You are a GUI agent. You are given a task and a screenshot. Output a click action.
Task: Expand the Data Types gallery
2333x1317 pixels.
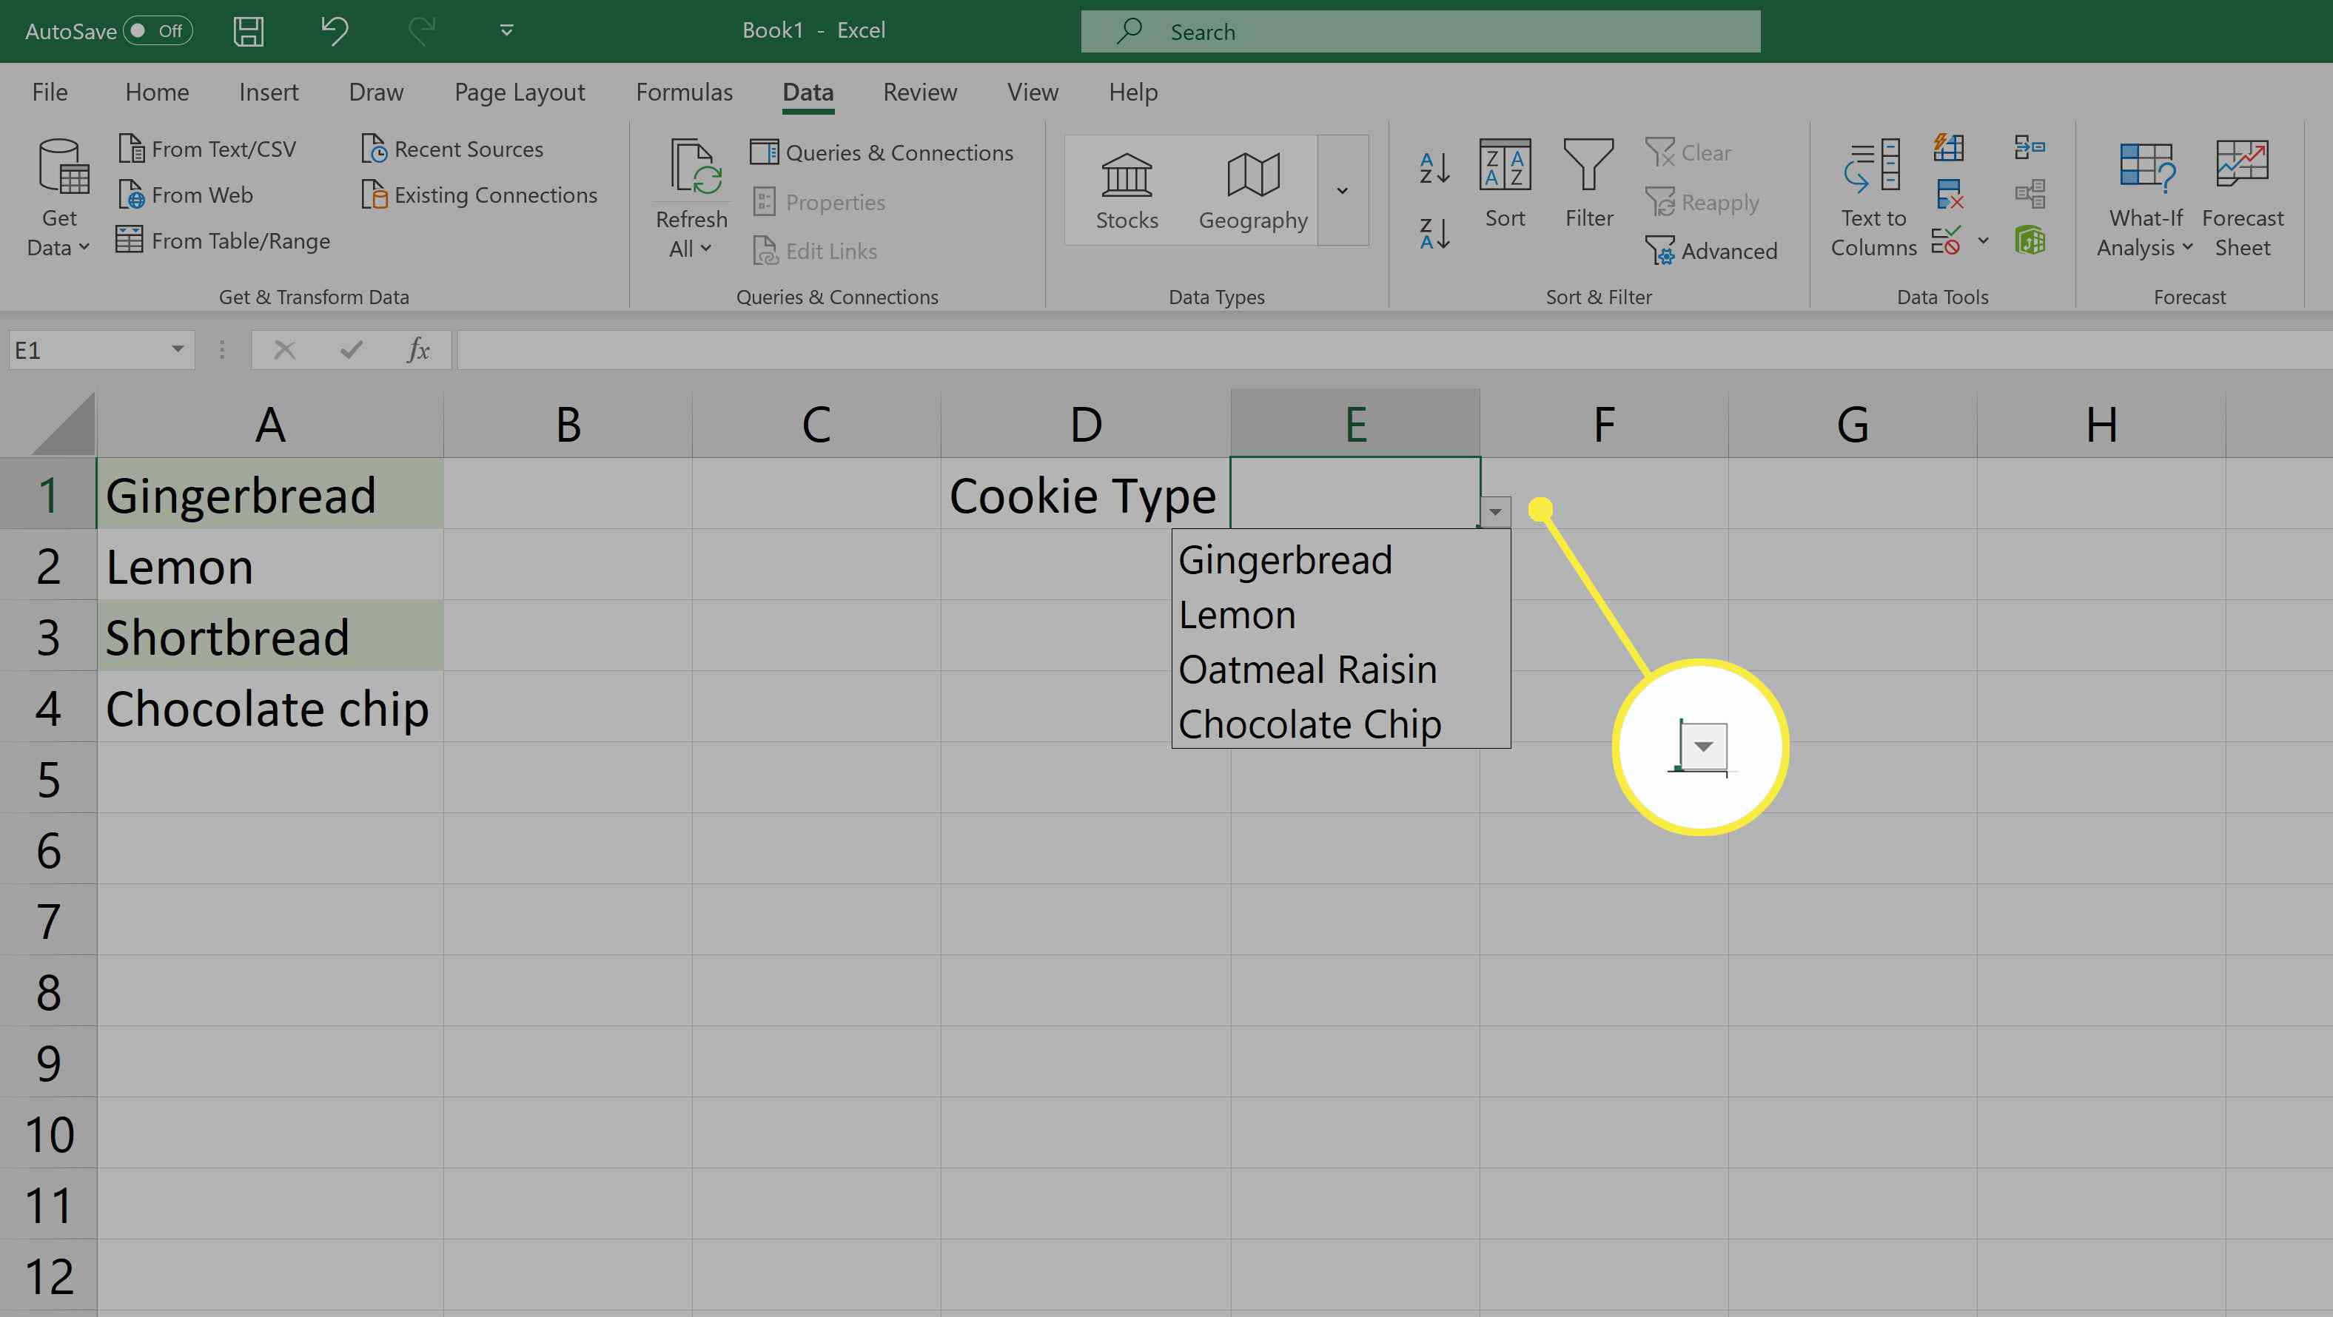1342,190
